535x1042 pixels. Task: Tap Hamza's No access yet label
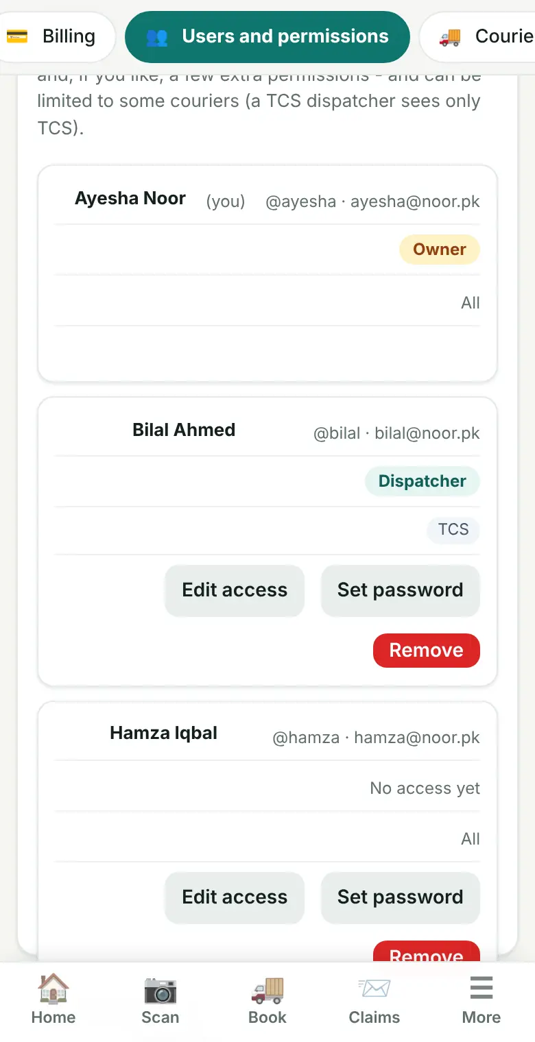[425, 788]
